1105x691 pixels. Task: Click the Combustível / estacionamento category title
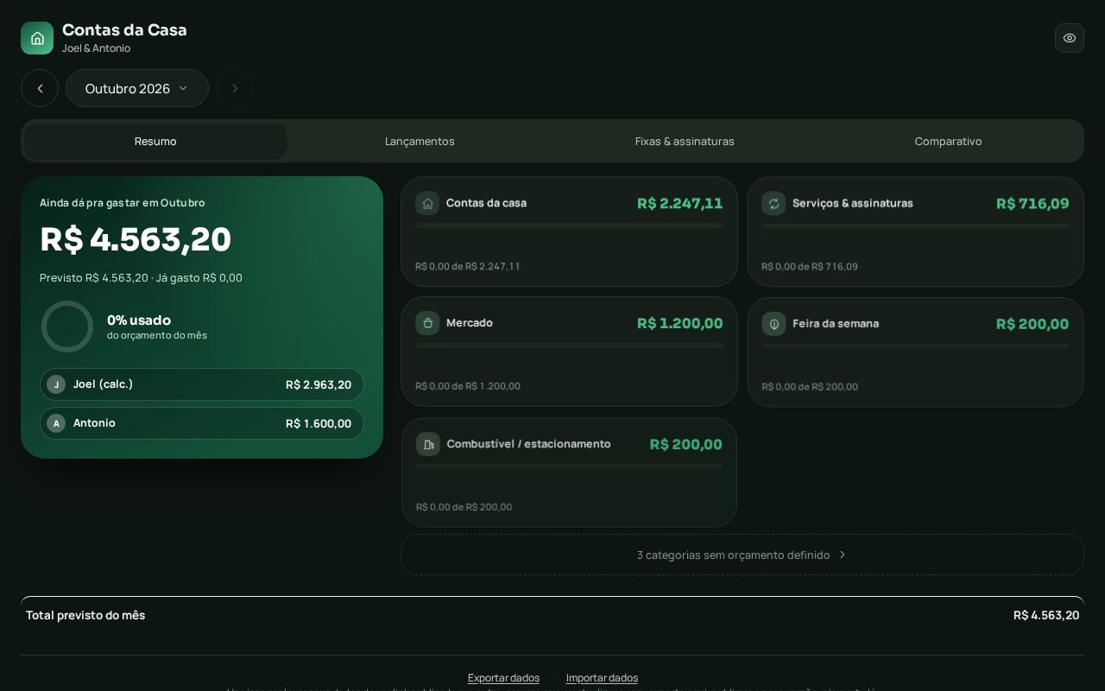point(528,444)
